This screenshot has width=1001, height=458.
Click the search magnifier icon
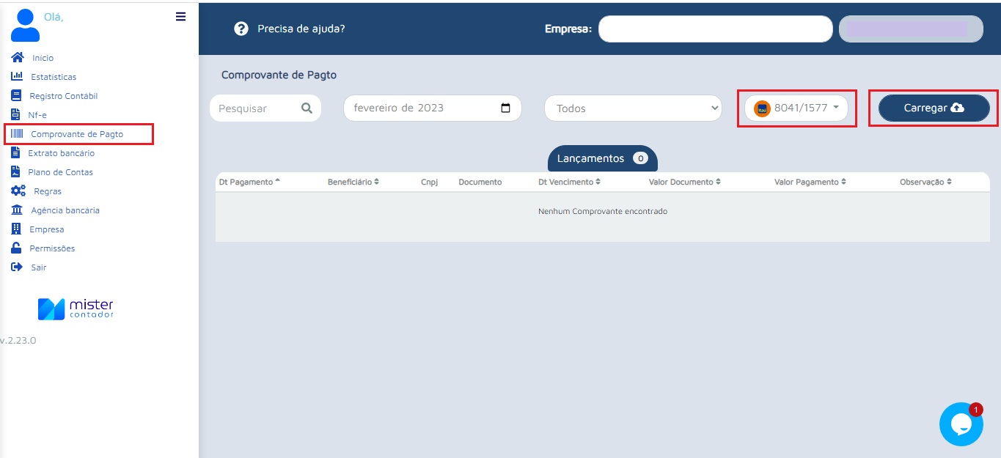click(307, 108)
